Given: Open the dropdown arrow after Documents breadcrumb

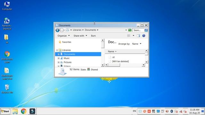Looking at the screenshot, I should click(97, 30).
